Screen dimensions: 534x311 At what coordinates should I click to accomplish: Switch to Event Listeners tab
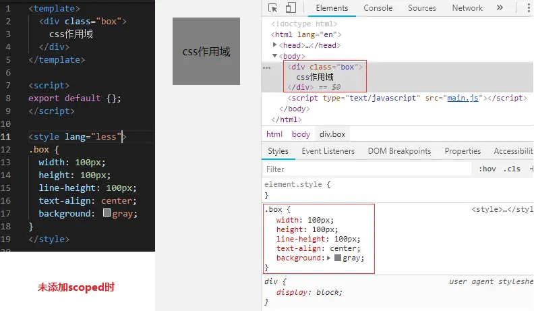(x=328, y=151)
